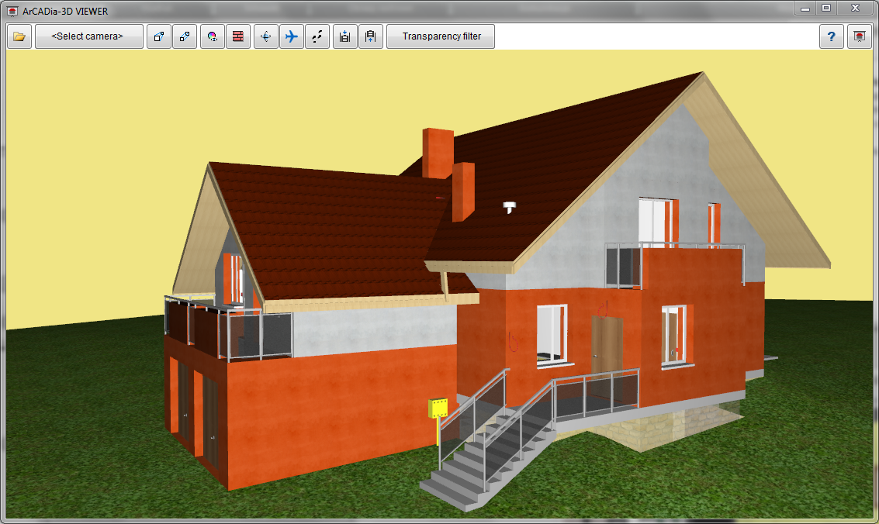Image resolution: width=879 pixels, height=524 pixels.
Task: Click the presentation screen icon at top right
Action: pyautogui.click(x=860, y=36)
